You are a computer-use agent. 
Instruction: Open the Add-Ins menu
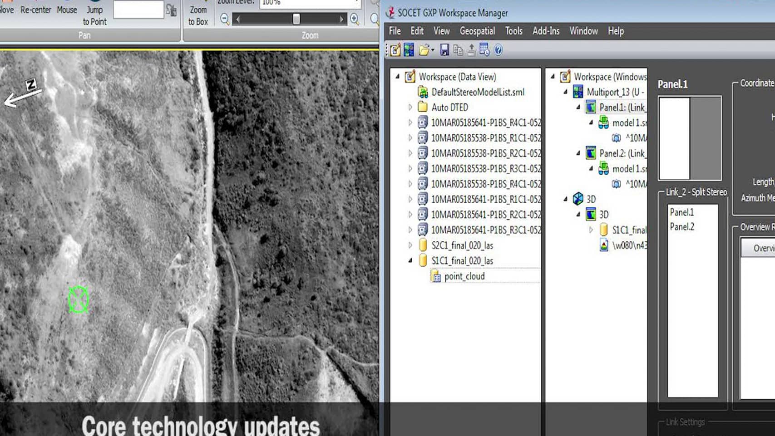(x=546, y=31)
